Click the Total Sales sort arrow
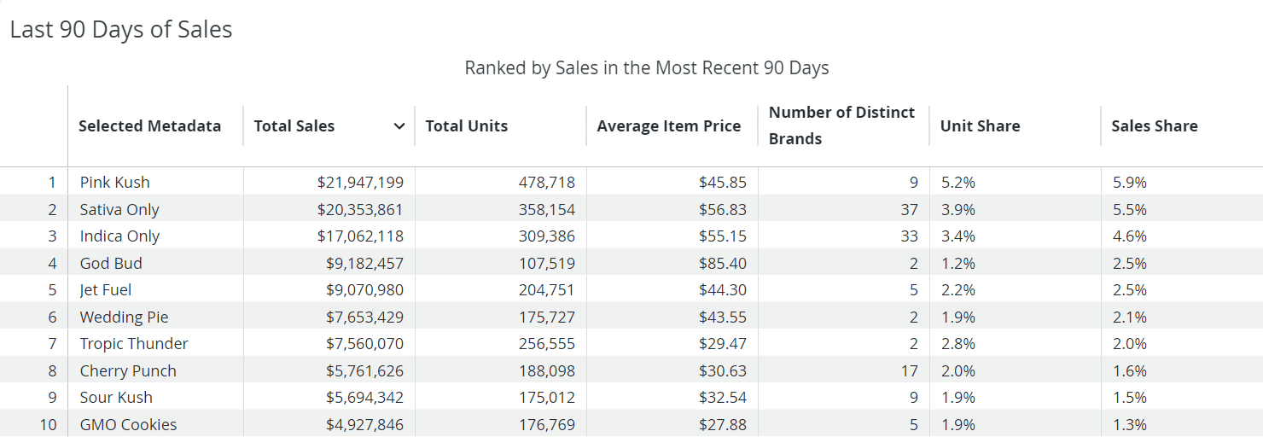This screenshot has width=1263, height=437. pos(399,126)
